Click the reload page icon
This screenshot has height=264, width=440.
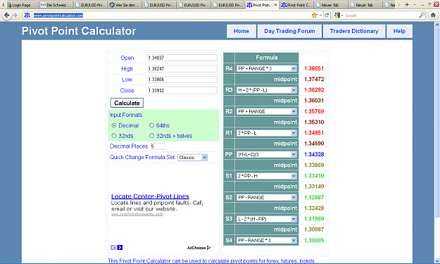coord(327,15)
